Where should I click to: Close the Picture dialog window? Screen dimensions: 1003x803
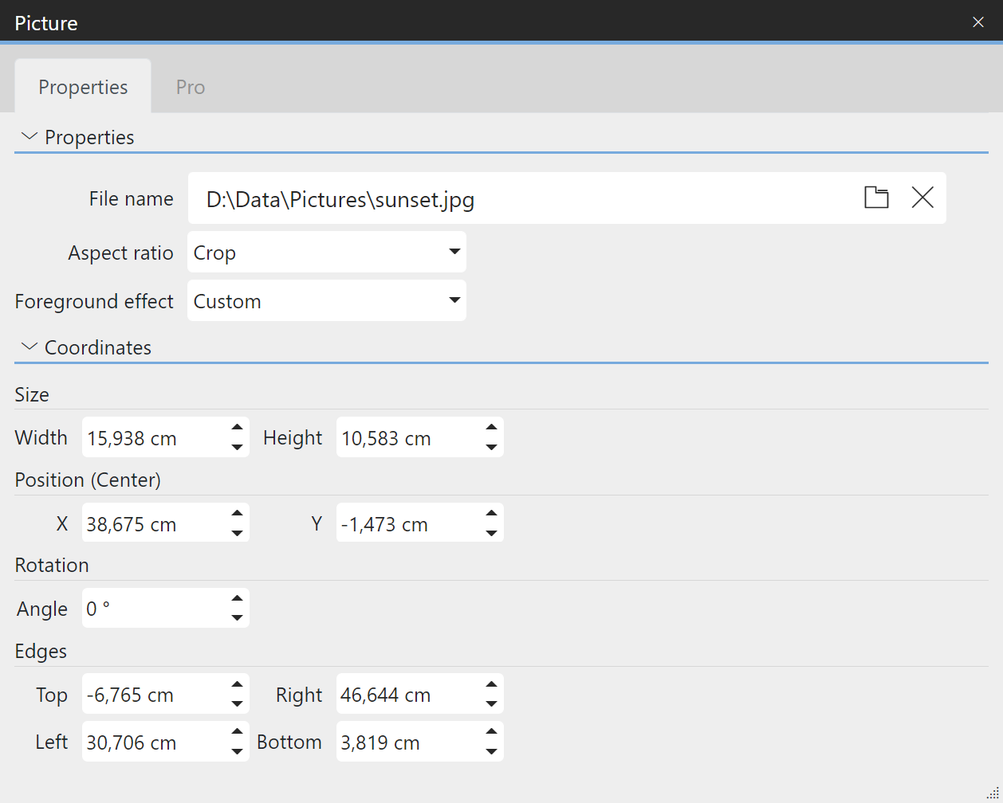click(978, 22)
